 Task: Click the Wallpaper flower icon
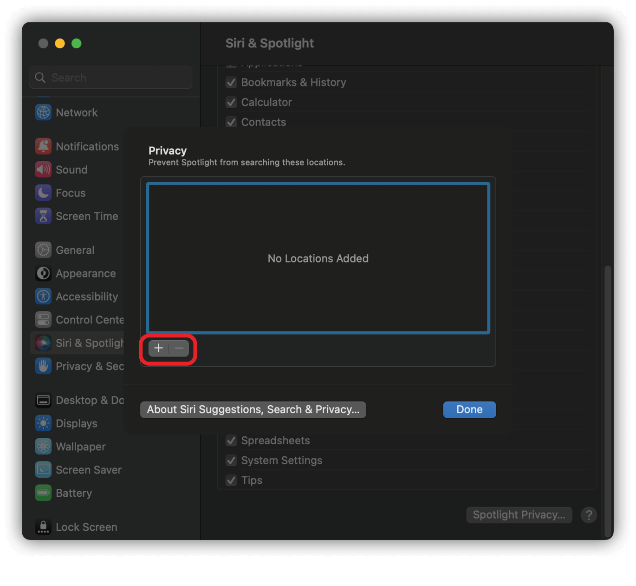coord(43,447)
